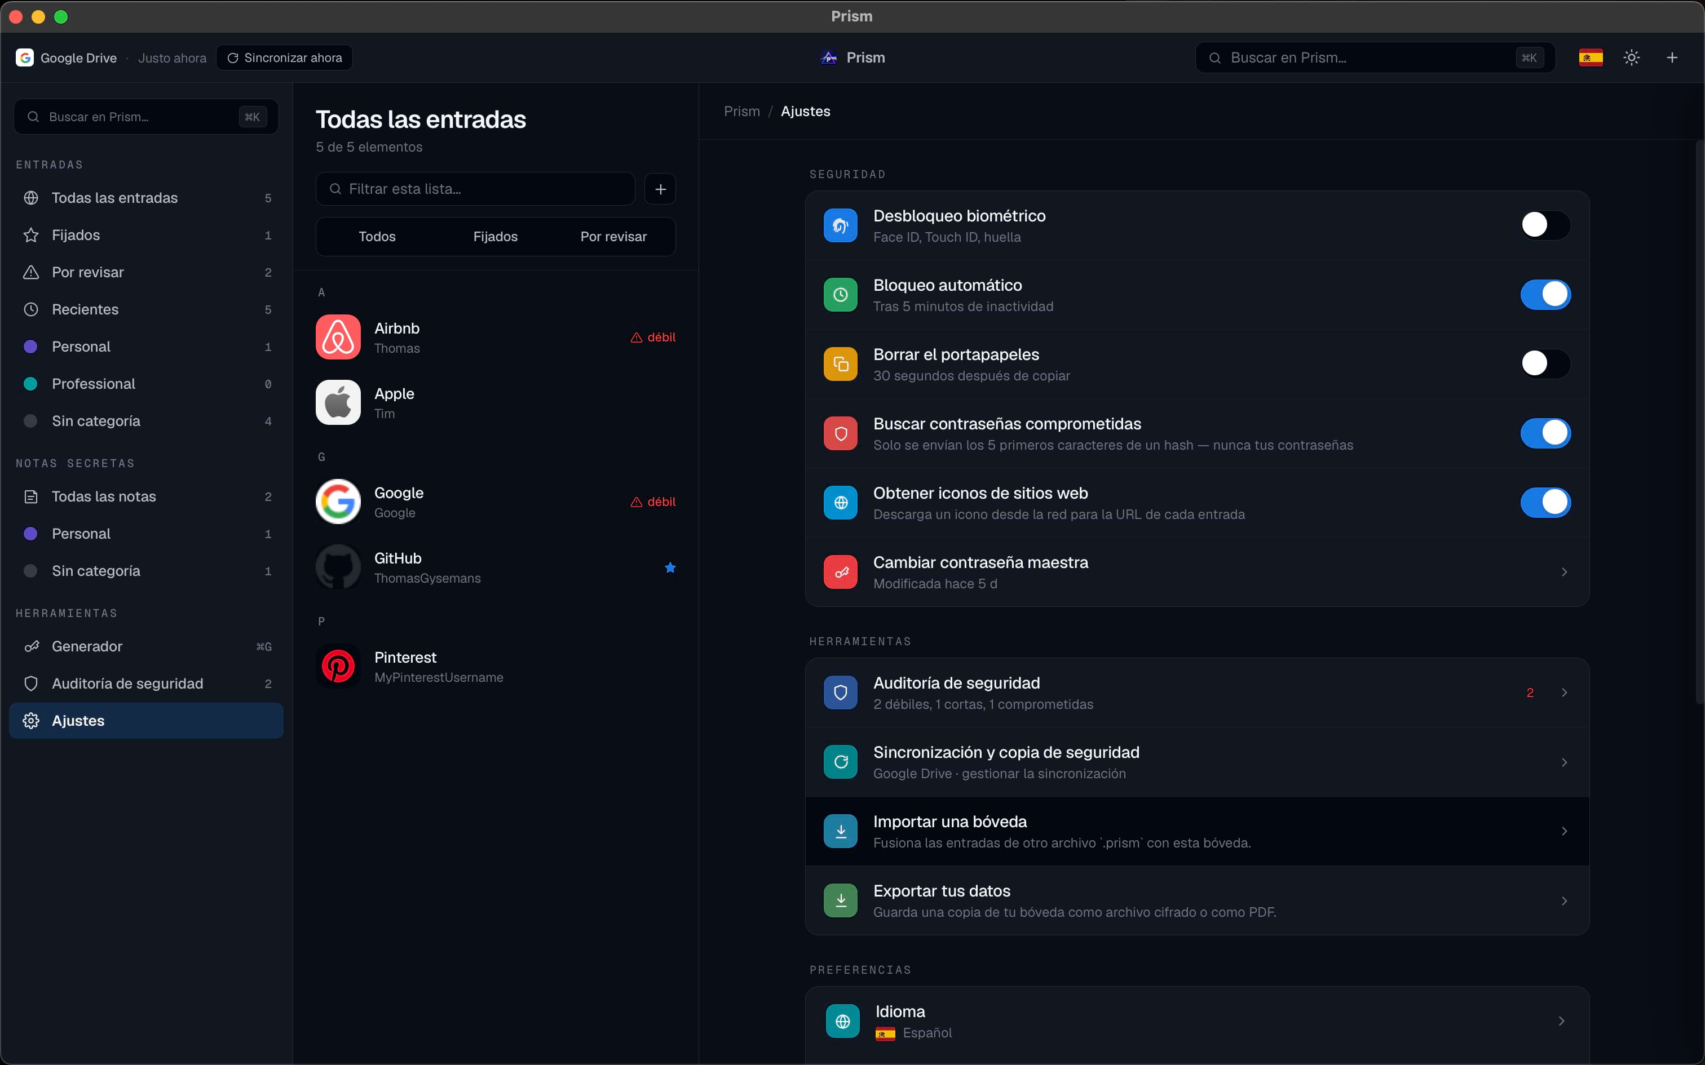The width and height of the screenshot is (1705, 1065).
Task: Open Recientes in the sidebar
Action: click(147, 309)
